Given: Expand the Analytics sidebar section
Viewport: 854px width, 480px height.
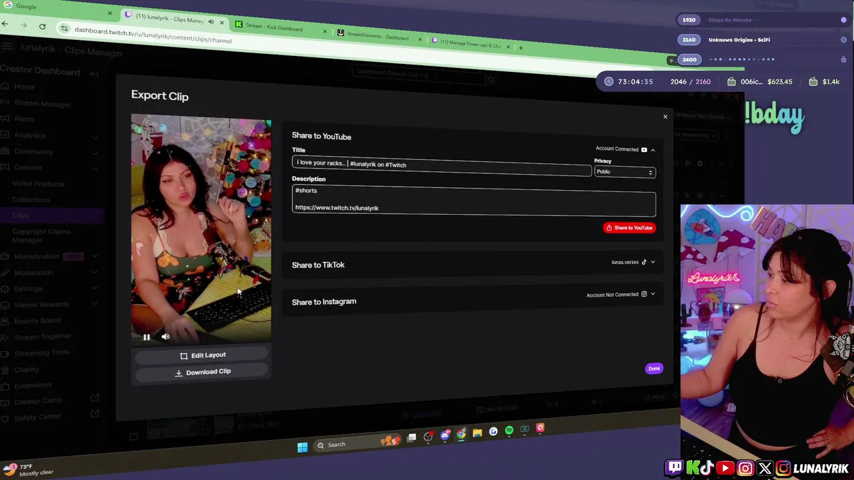Looking at the screenshot, I should tap(95, 136).
